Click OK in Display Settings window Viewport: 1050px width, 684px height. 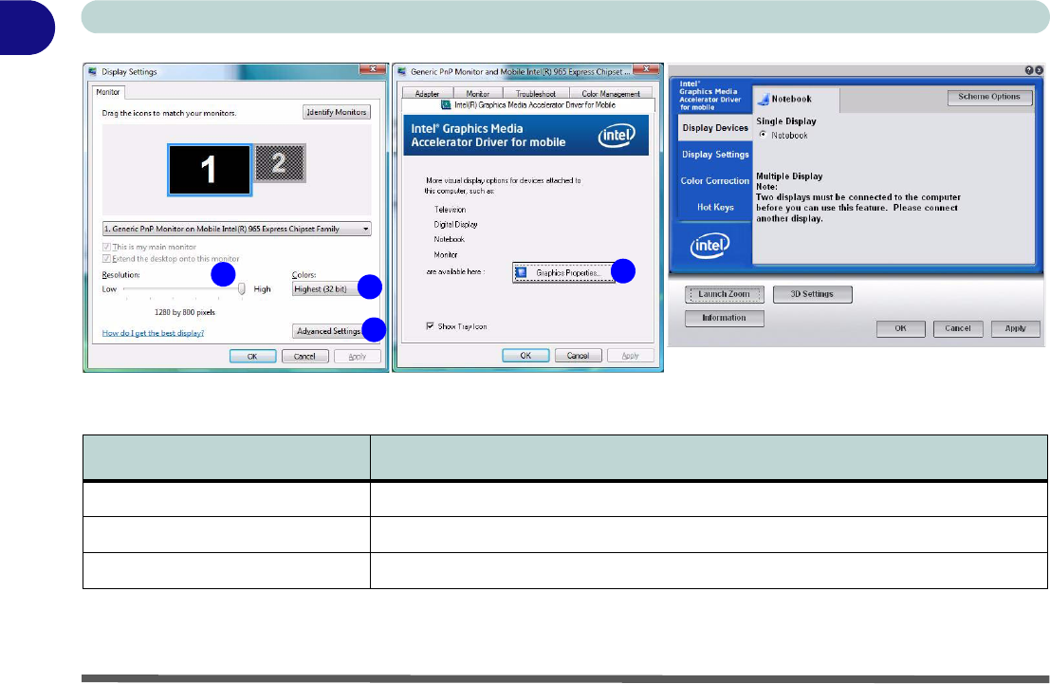click(252, 357)
